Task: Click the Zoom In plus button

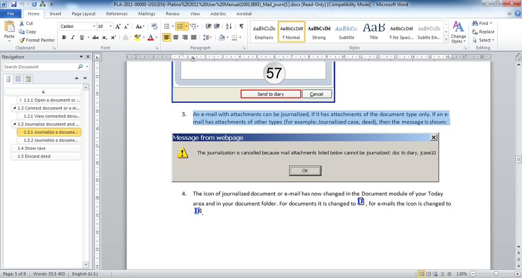Action: [x=517, y=274]
